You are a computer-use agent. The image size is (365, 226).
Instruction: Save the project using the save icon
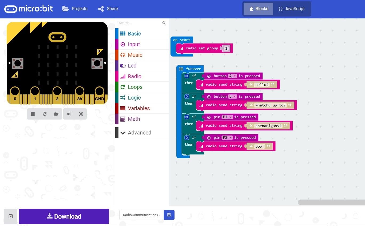(169, 215)
